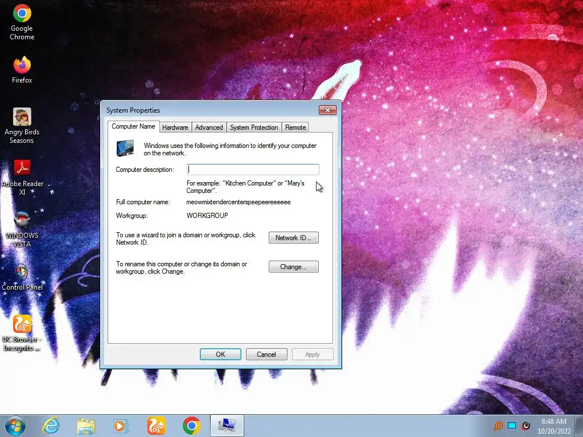The image size is (583, 437).
Task: Open the System Protection tab
Action: click(x=254, y=127)
